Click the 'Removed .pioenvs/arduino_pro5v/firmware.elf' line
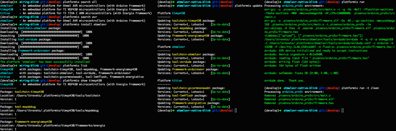The width and height of the screenshot is (396, 131). pos(299,99)
